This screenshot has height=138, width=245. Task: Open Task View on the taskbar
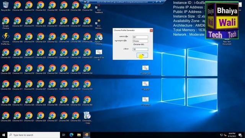tap(64, 135)
